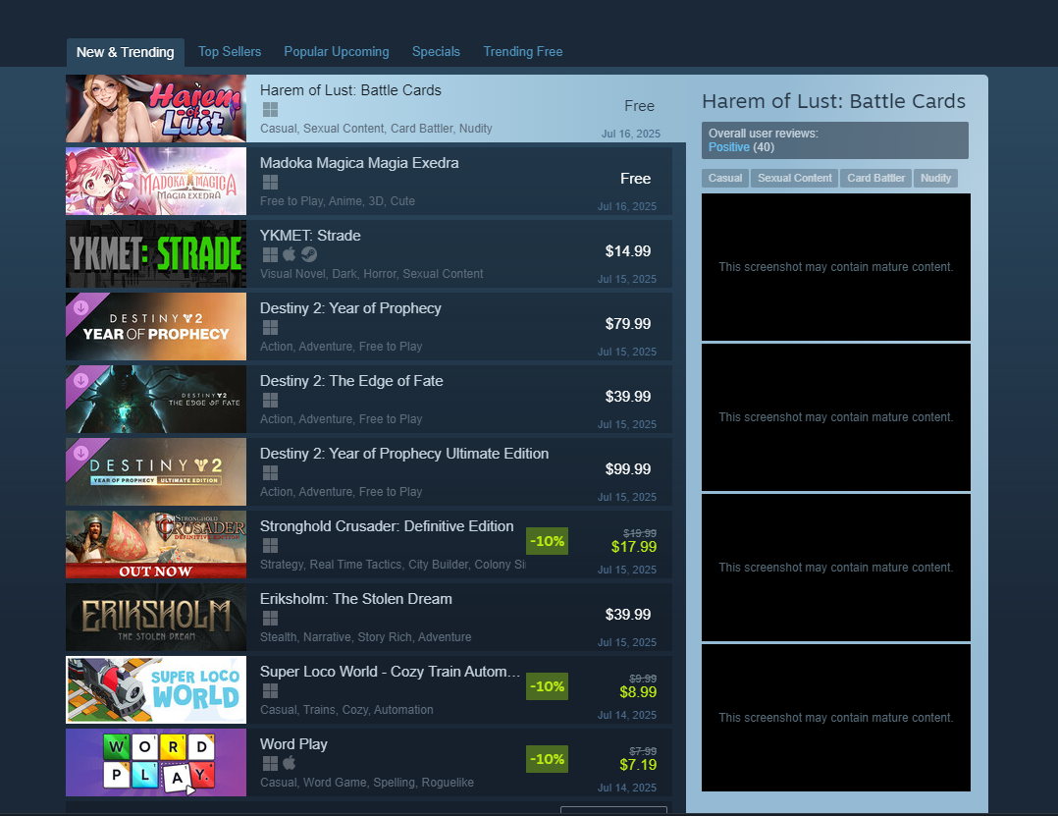Click the $99.99 price of Ultimate Edition
Screen dimensions: 1058x816
pos(628,469)
